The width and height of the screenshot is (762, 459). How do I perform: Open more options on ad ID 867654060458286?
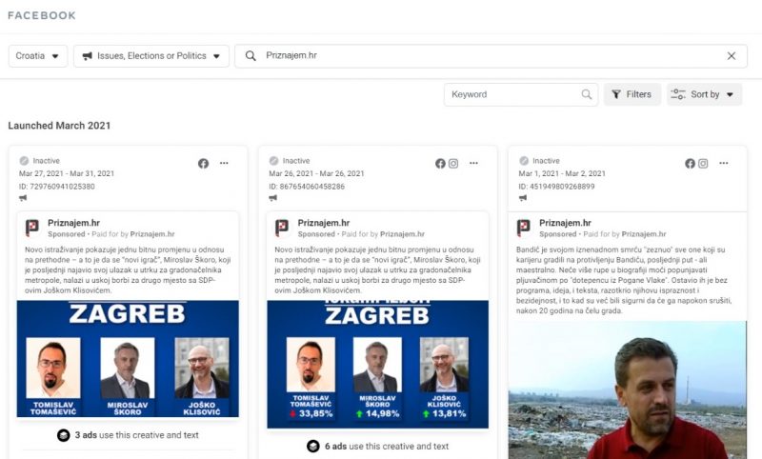click(x=473, y=163)
